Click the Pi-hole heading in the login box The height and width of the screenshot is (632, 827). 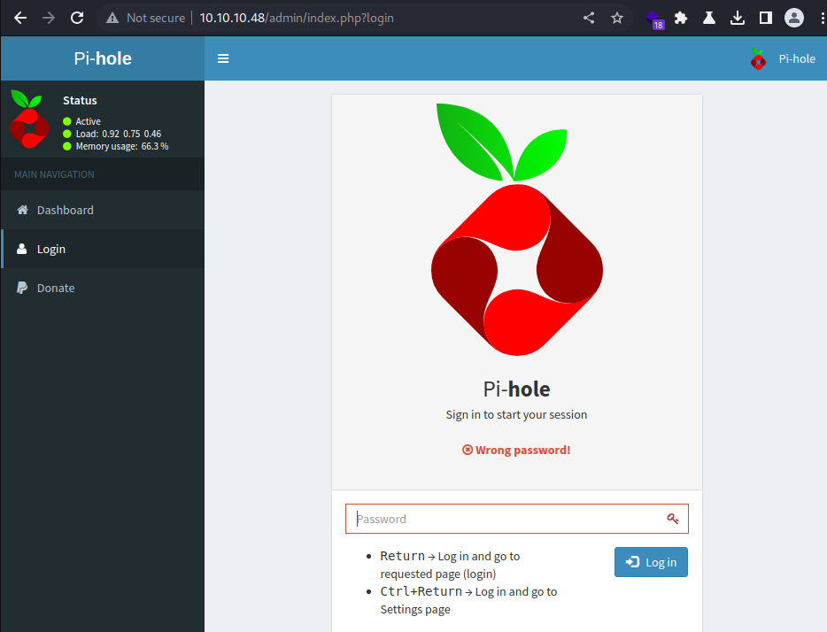click(517, 389)
